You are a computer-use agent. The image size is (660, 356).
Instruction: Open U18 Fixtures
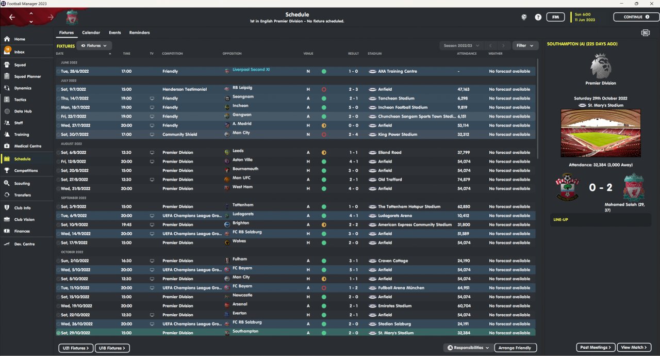pos(112,348)
